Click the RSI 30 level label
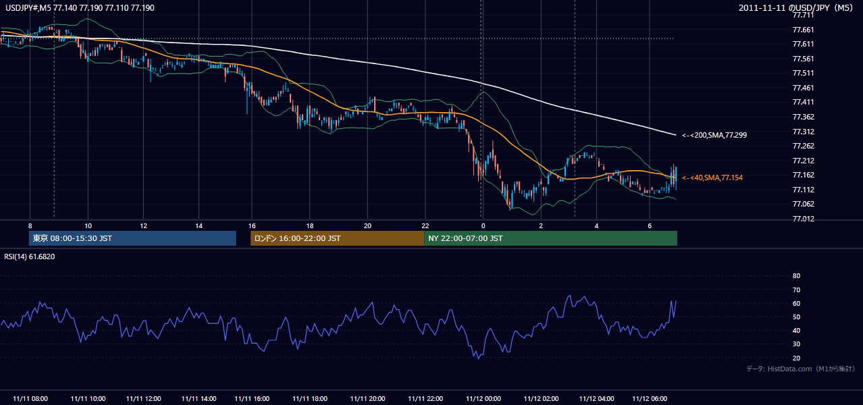This screenshot has width=863, height=405. coord(796,344)
